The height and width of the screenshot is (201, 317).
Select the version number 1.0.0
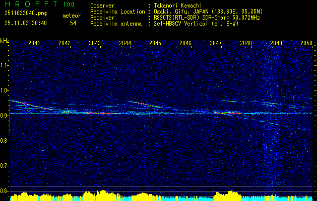pos(69,4)
